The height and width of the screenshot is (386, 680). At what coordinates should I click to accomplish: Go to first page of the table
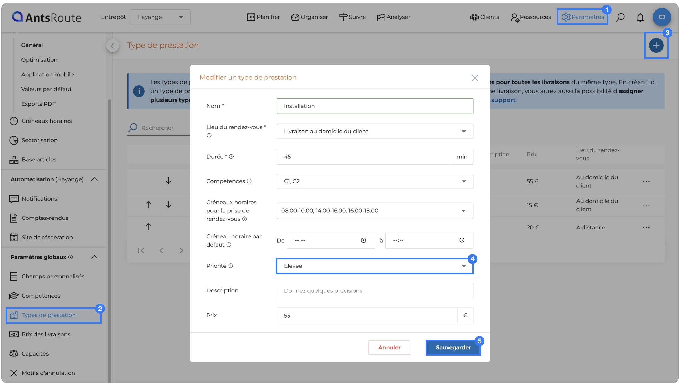[141, 250]
